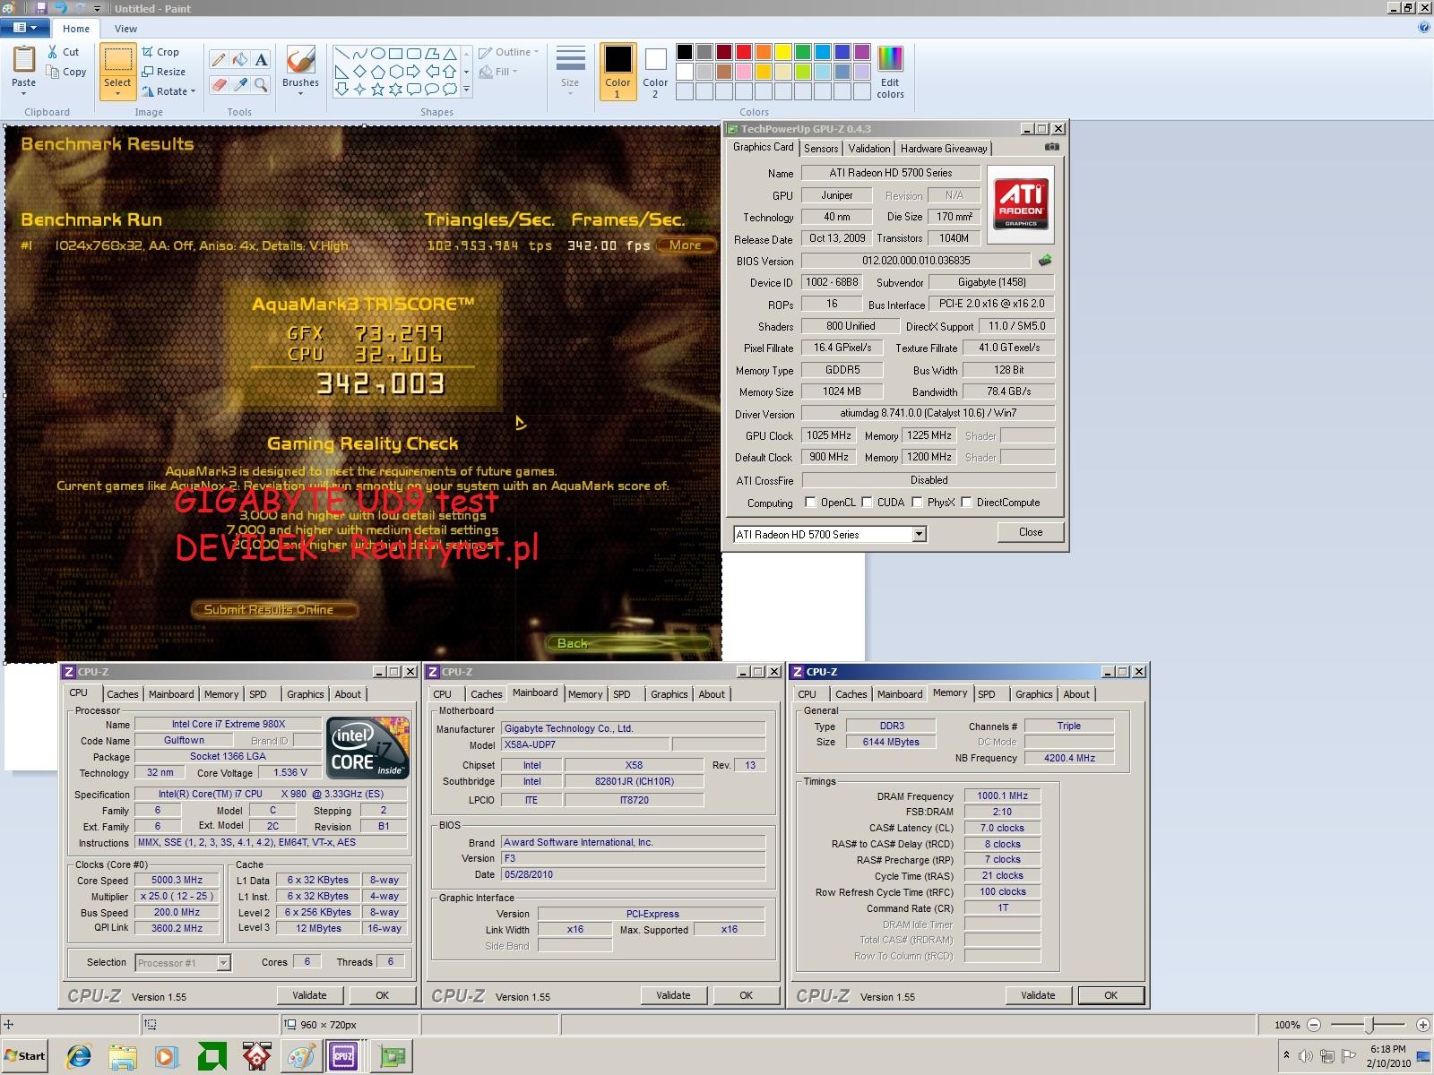Viewport: 1434px width, 1075px height.
Task: Click Validate in left CPU-Z window
Action: (x=309, y=995)
